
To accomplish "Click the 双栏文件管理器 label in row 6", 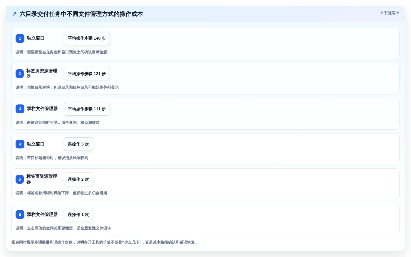I will pyautogui.click(x=42, y=214).
